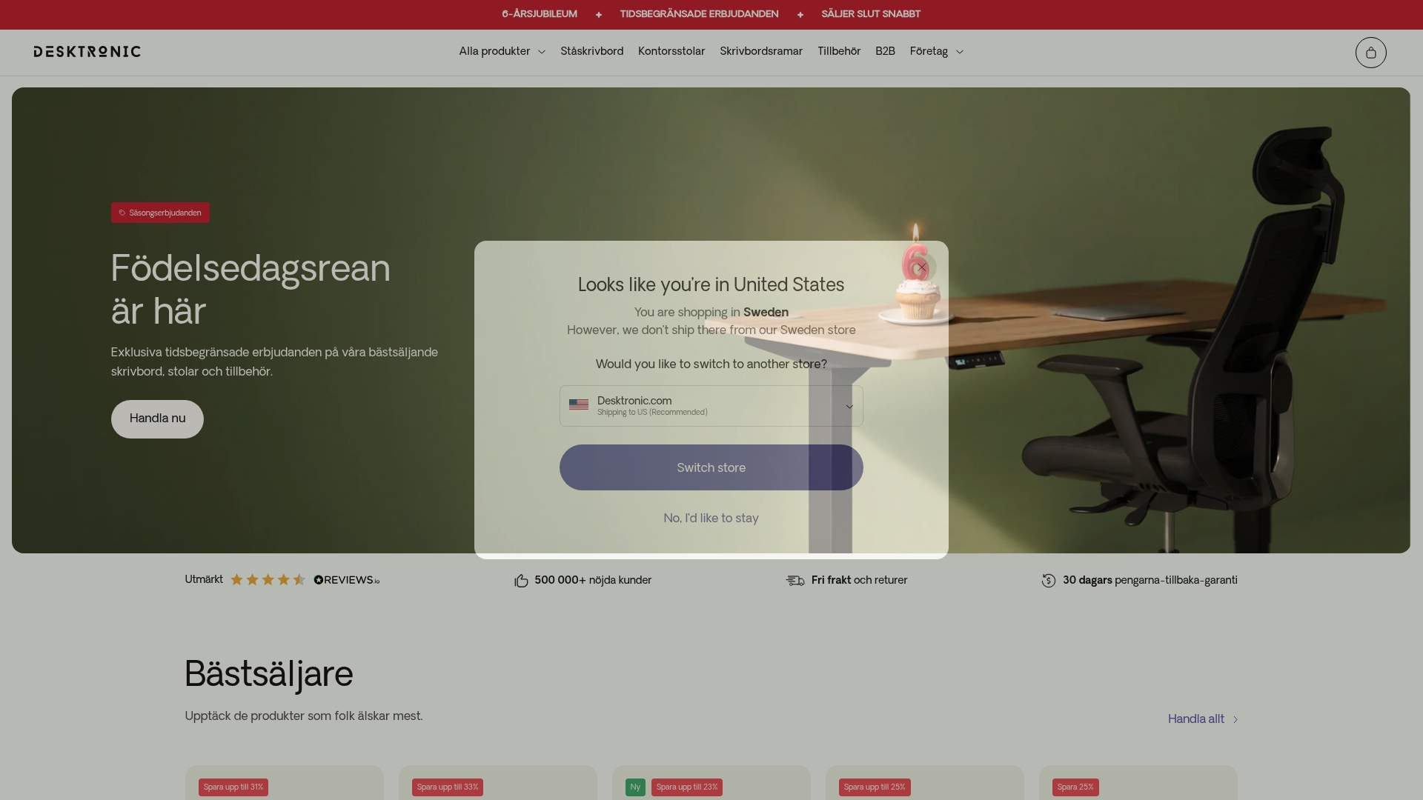Expand the Alla produkter menu
The image size is (1423, 800).
(x=502, y=51)
